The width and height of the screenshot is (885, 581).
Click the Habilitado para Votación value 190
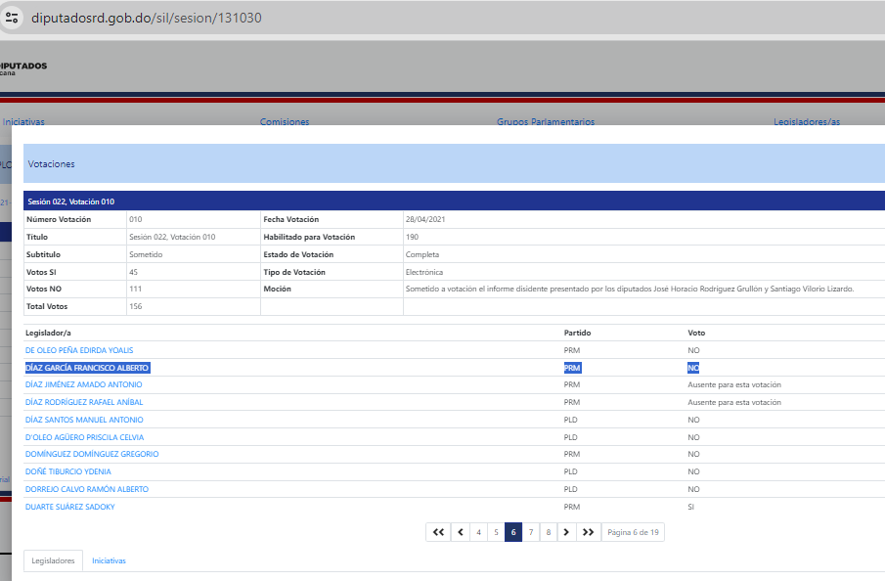coord(412,237)
